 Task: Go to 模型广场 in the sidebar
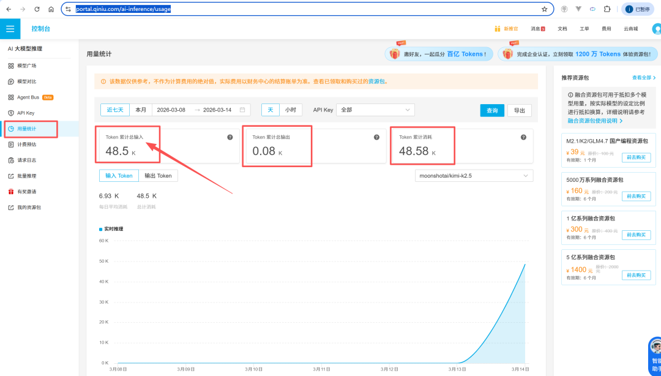pyautogui.click(x=26, y=66)
